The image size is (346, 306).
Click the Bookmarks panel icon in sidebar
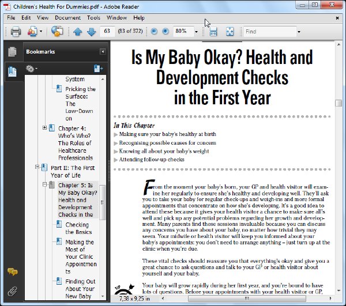click(x=12, y=71)
